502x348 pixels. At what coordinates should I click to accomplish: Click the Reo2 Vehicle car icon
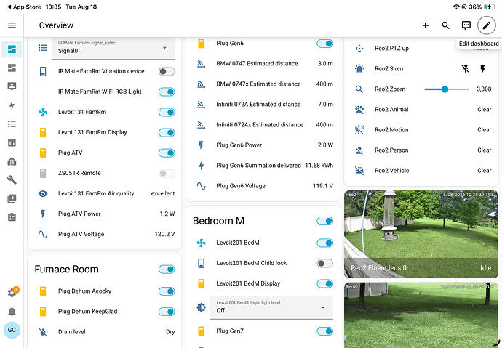pos(359,171)
